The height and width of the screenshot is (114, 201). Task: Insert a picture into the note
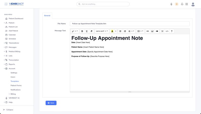152,31
